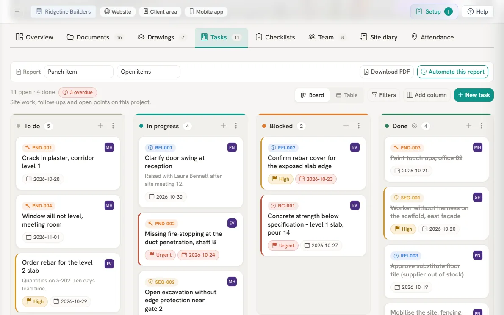Switch to Table view
504x315 pixels.
click(347, 95)
